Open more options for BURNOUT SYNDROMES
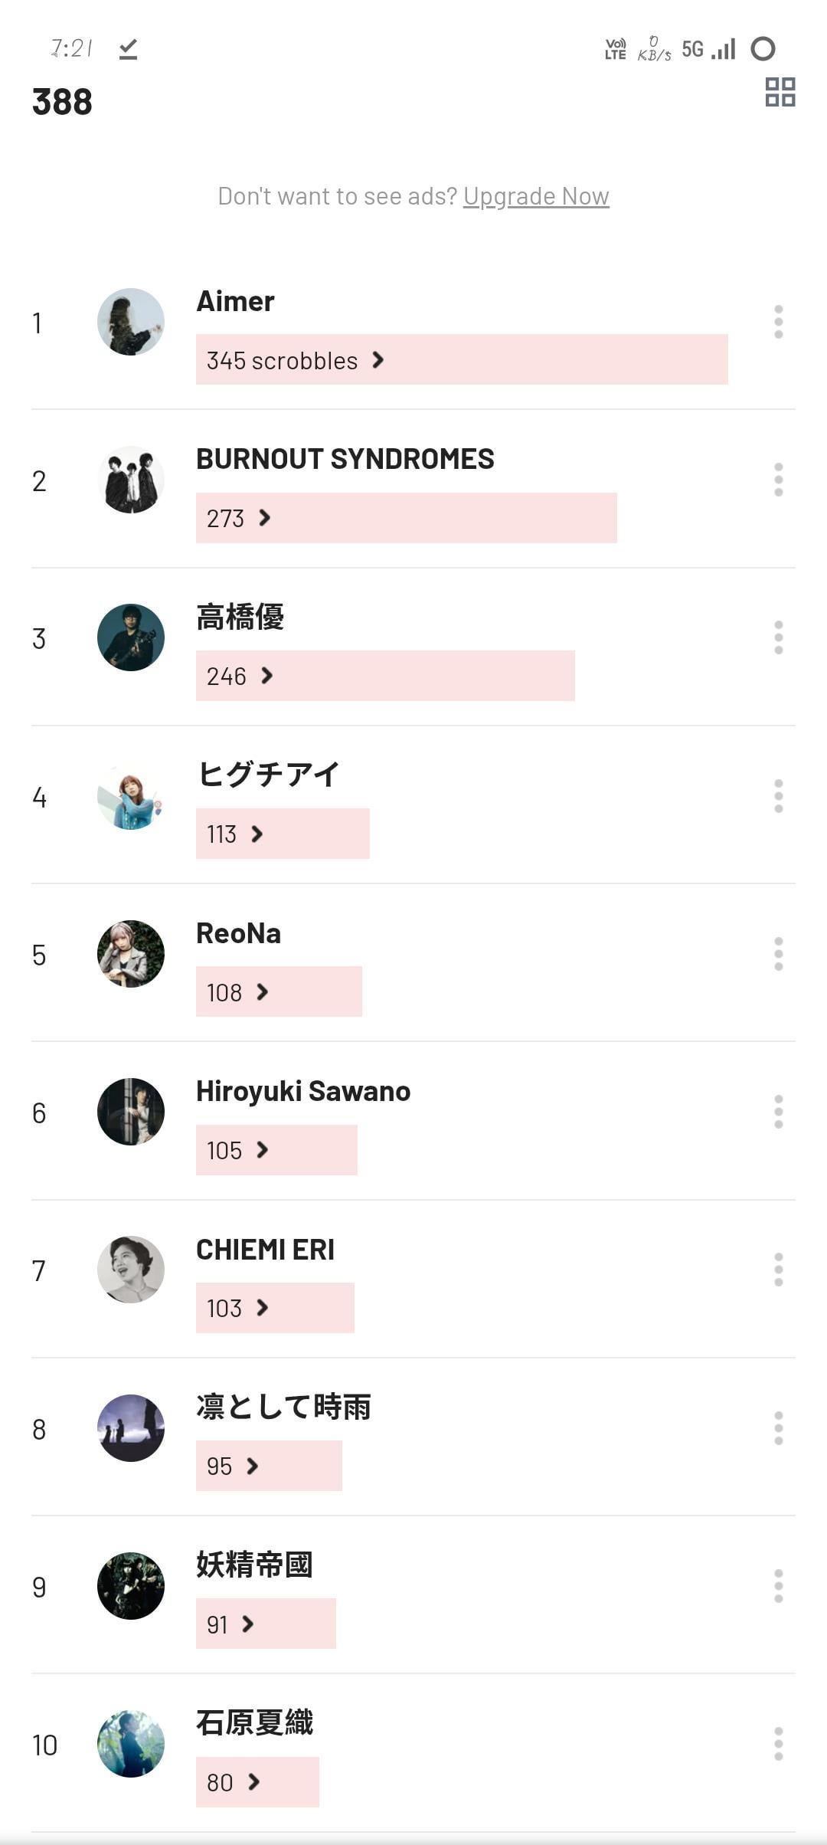Viewport: 827px width, 1845px height. pyautogui.click(x=778, y=480)
